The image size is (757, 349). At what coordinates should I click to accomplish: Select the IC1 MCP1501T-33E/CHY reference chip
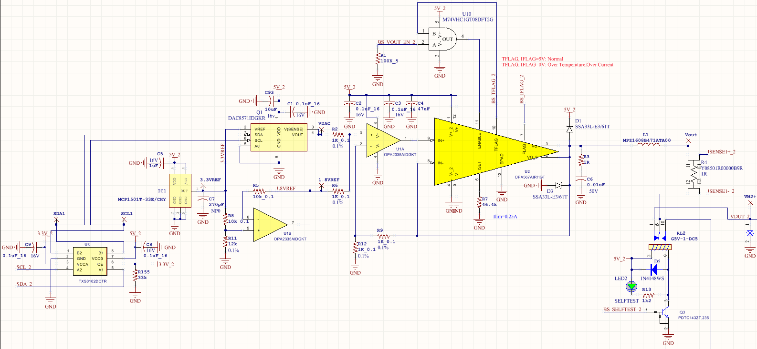[x=180, y=190]
